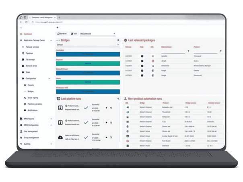
Task: Click search icon in Last pipeline runs
Action: [118, 98]
